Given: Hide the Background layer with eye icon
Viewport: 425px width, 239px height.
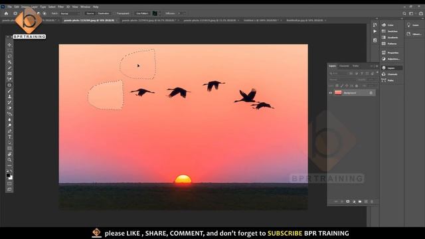Looking at the screenshot, I should (331, 93).
